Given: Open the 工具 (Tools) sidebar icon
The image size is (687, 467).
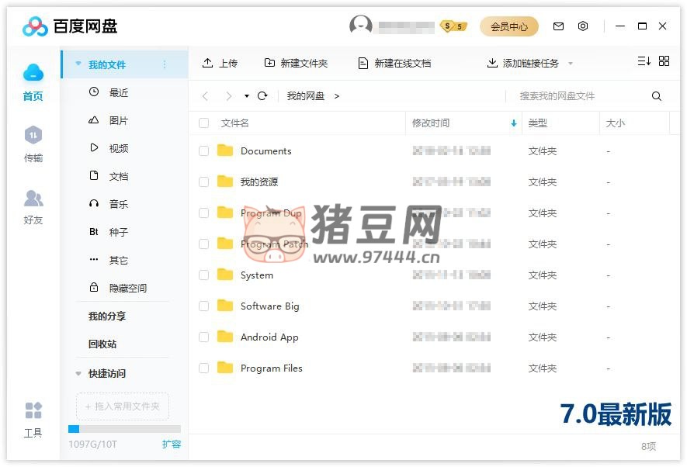Looking at the screenshot, I should (33, 419).
